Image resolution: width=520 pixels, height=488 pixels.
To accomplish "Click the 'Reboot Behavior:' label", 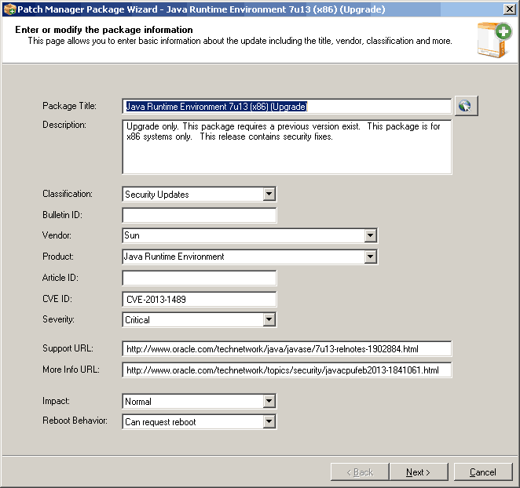I will point(75,421).
